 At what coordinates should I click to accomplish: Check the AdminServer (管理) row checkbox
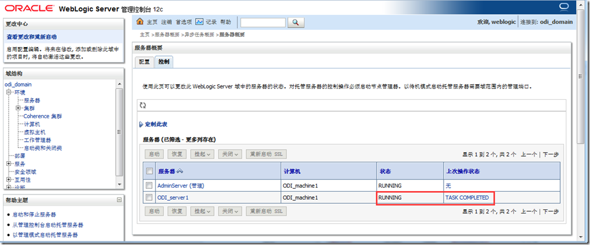[149, 185]
